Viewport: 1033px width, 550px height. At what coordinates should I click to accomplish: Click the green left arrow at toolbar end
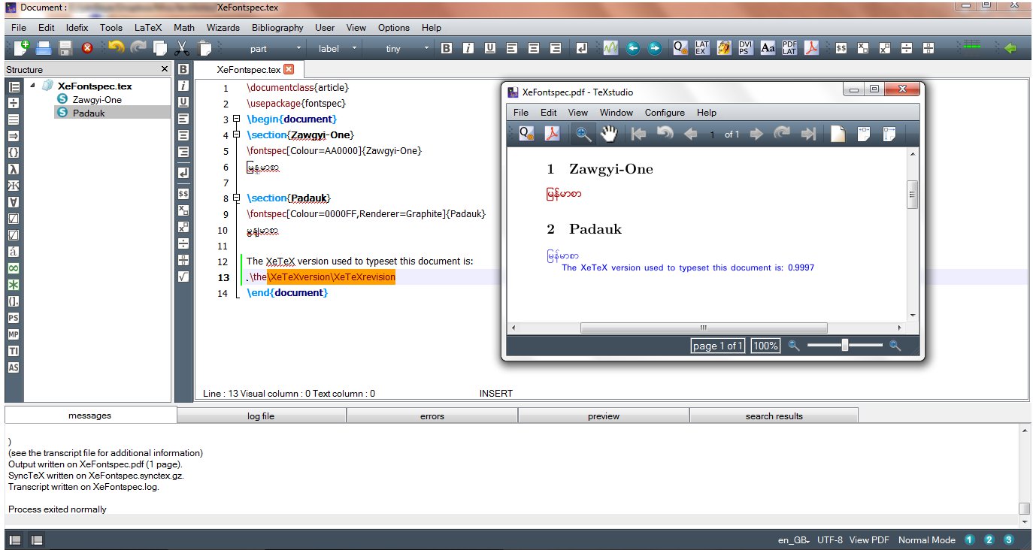(1010, 48)
